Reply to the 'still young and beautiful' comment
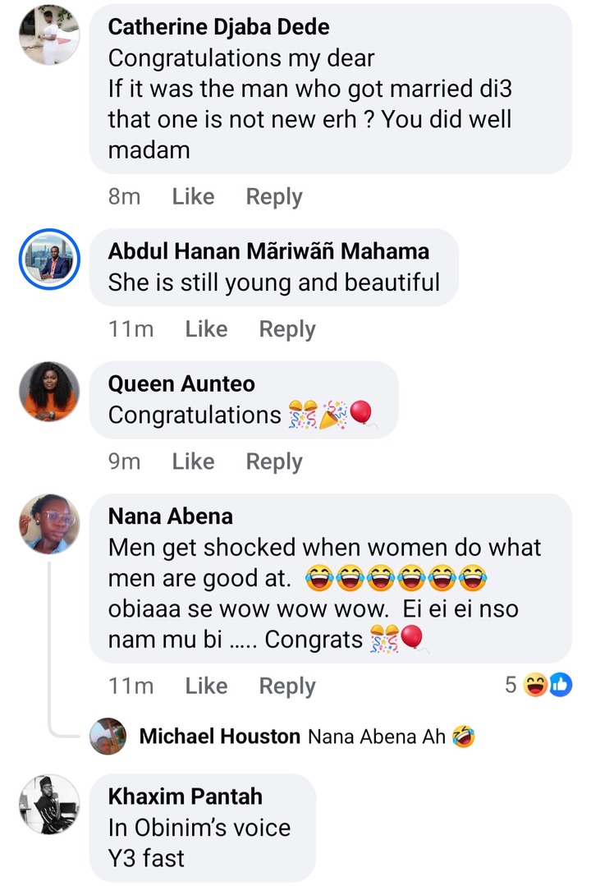The width and height of the screenshot is (591, 886). coord(287,329)
